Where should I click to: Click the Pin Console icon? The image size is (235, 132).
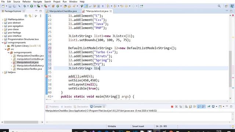click(x=209, y=107)
